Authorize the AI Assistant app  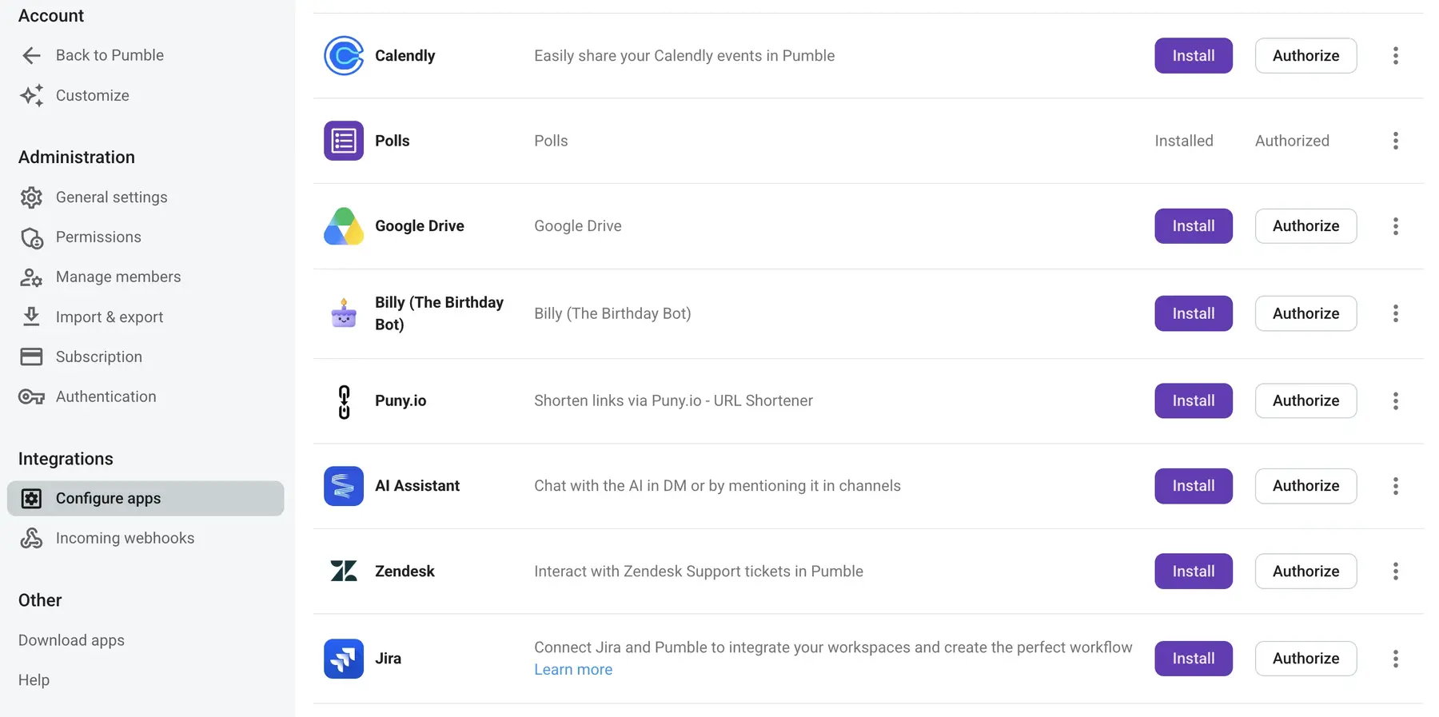click(1305, 486)
